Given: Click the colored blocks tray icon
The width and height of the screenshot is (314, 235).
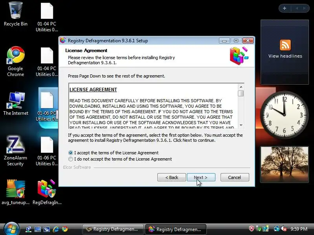Looking at the screenshot, I should 266,229.
